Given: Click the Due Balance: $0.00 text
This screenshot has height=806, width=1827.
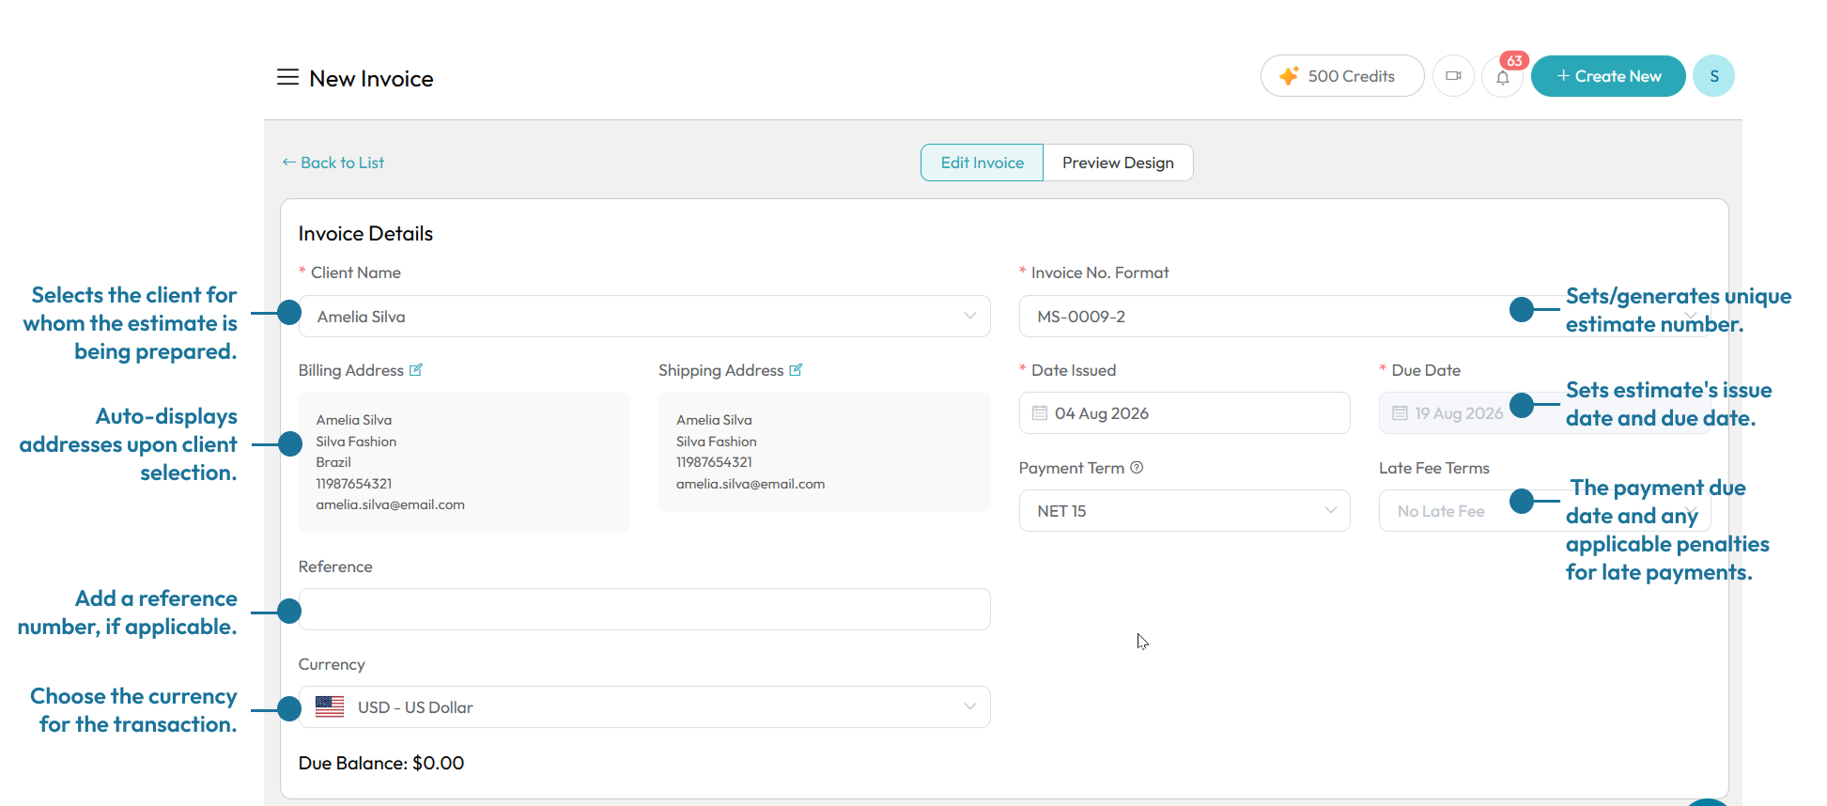Looking at the screenshot, I should point(381,763).
